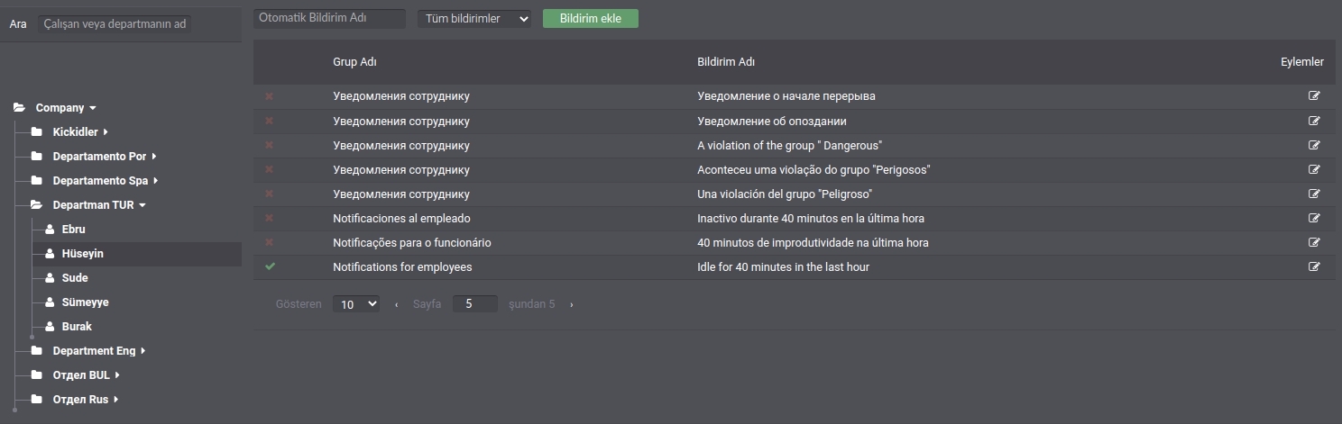The height and width of the screenshot is (424, 1342).
Task: Expand the "Department Eng" tree node
Action: 143,351
